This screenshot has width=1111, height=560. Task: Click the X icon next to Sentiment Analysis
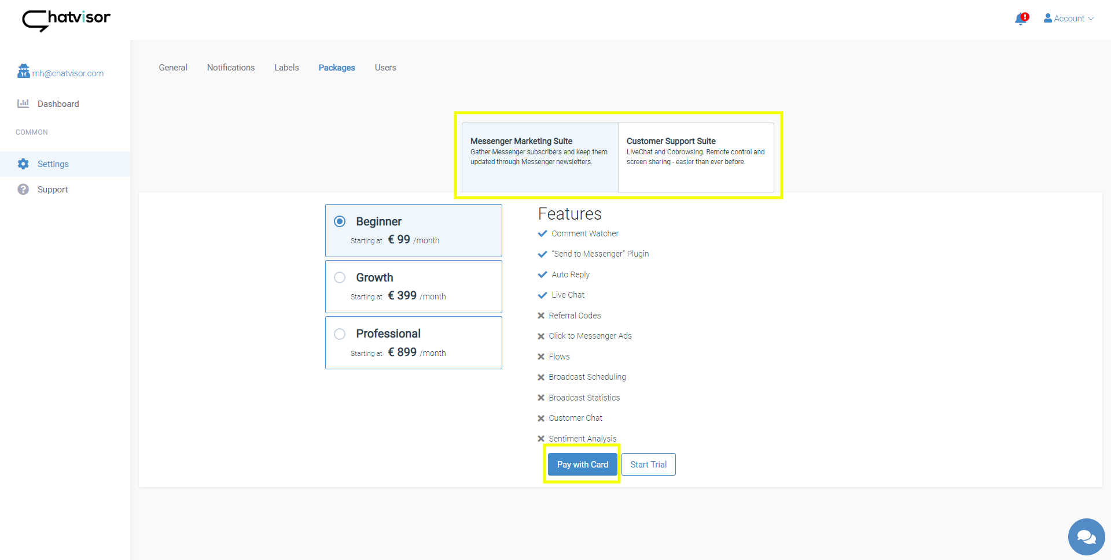coord(541,439)
